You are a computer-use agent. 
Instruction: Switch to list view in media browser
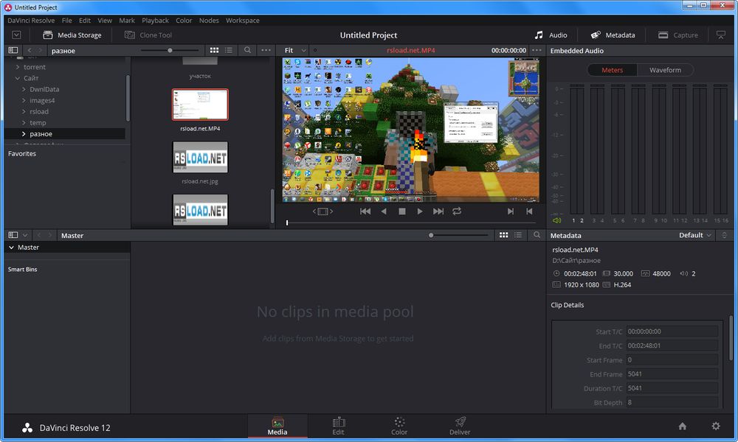228,50
